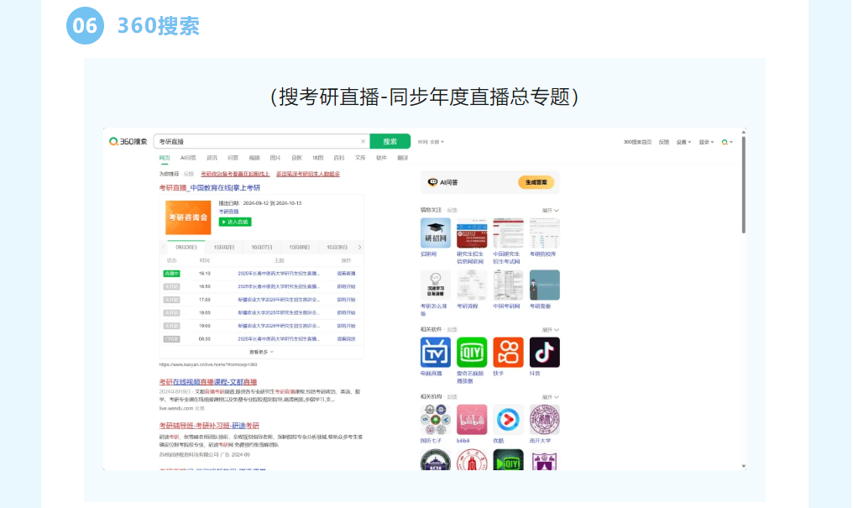This screenshot has height=508, width=853.
Task: Open the 优酷 Youku icon
Action: coord(508,419)
